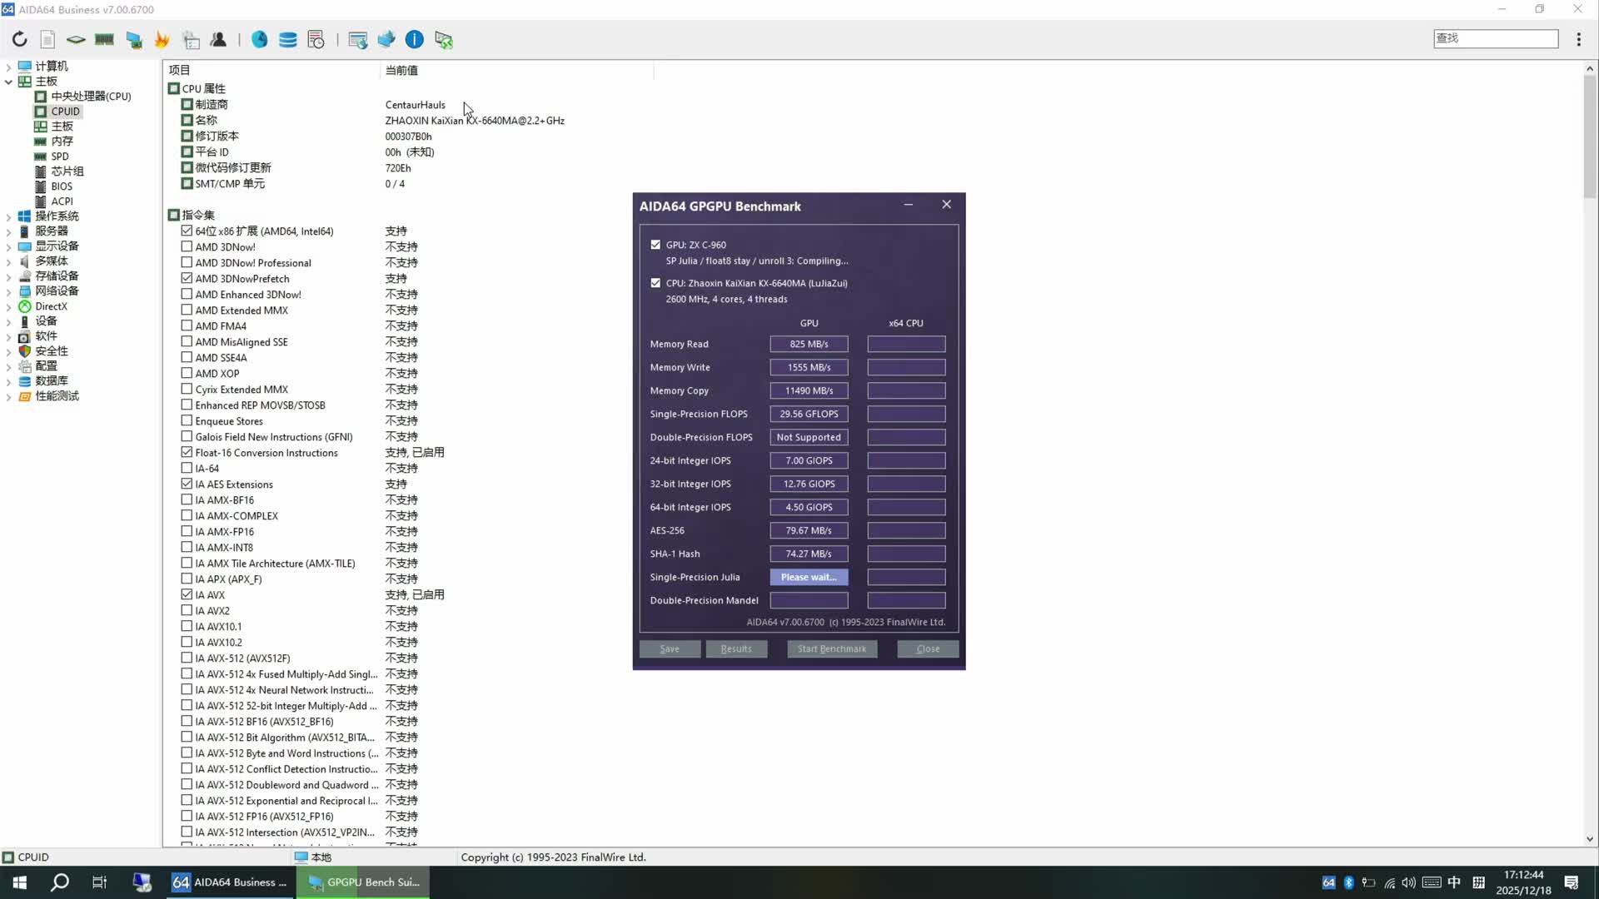Launch the stability test flame icon
This screenshot has height=899, width=1599.
(x=162, y=39)
